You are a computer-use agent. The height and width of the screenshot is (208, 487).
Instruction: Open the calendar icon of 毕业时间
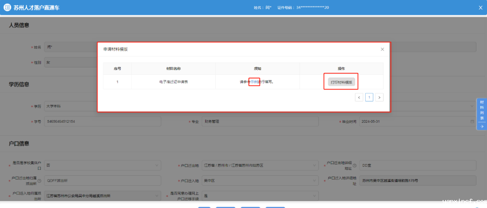coord(472,122)
